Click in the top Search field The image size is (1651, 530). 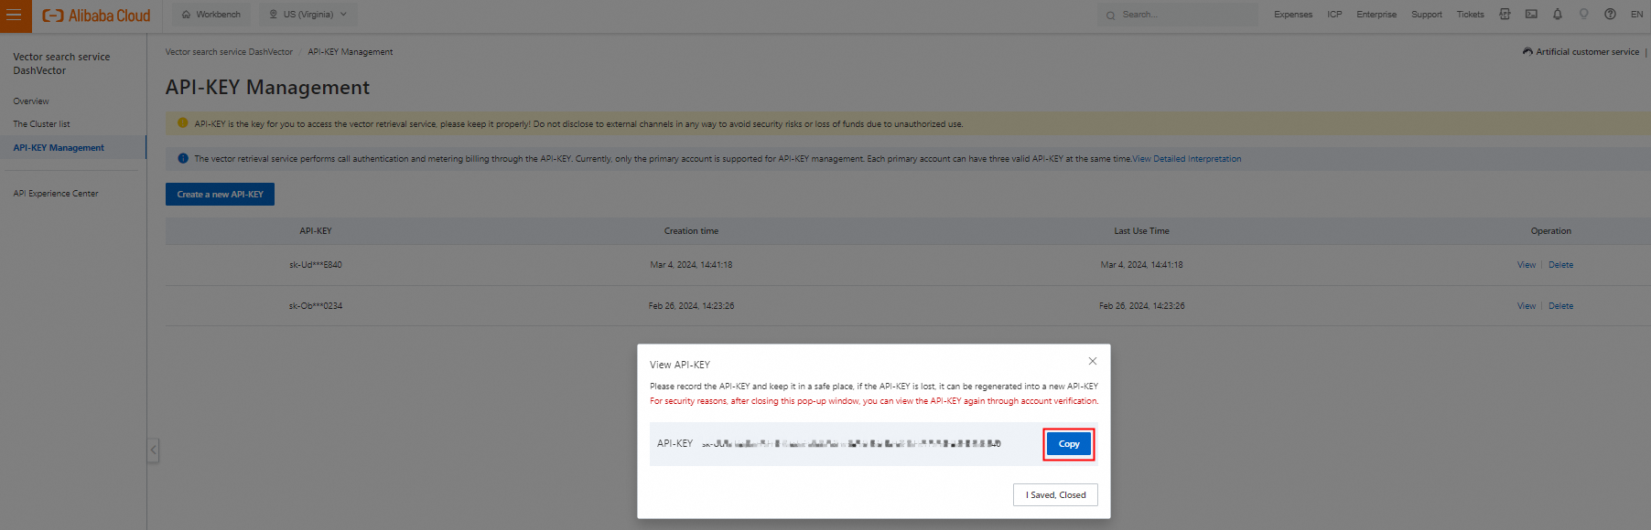coord(1178,15)
